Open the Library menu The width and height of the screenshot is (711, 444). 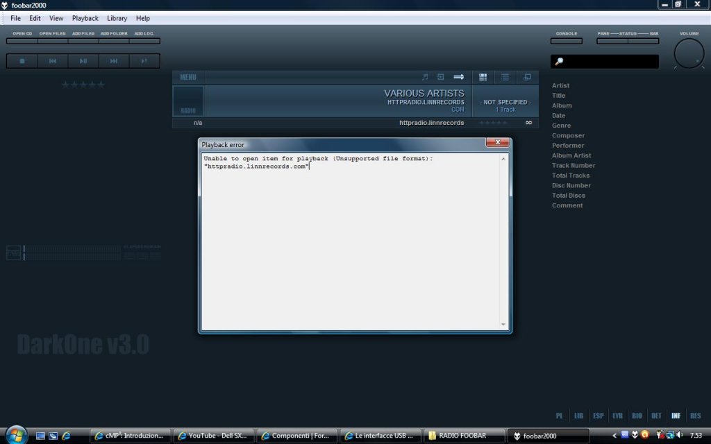tap(117, 18)
